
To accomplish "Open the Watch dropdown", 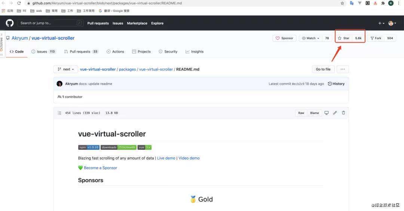I will (x=310, y=38).
